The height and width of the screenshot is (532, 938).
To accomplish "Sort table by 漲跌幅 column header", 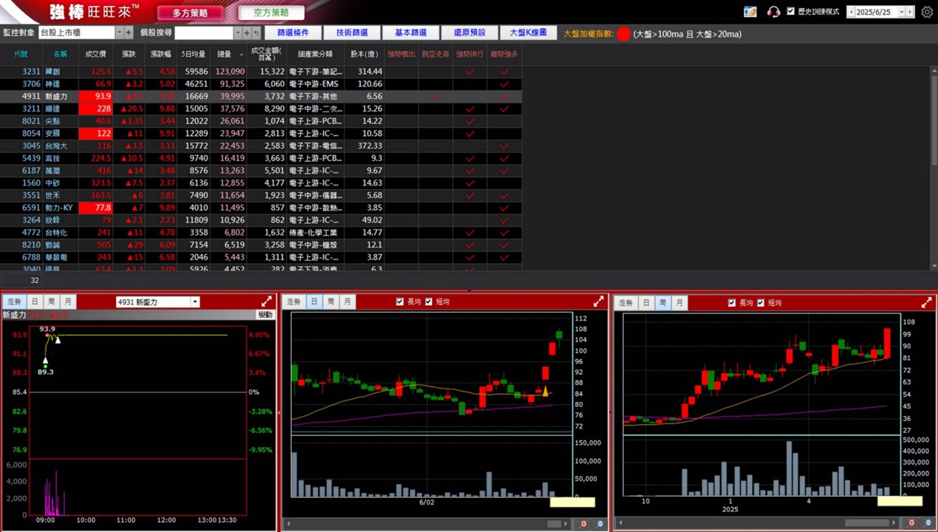I will coord(160,55).
